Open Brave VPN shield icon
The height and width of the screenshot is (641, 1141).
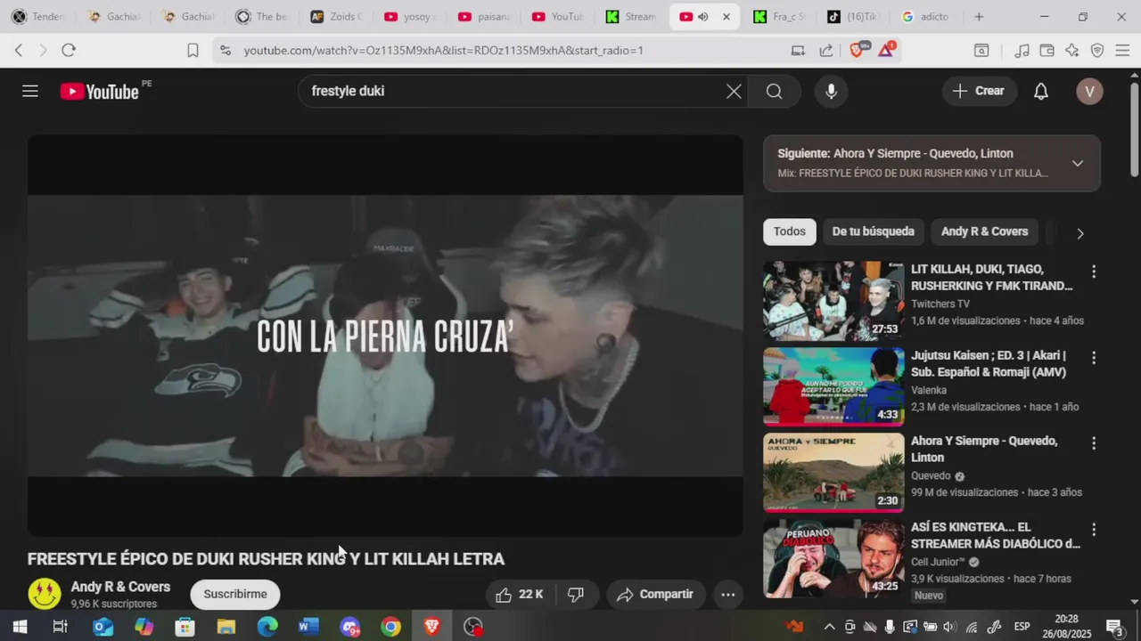1097,50
